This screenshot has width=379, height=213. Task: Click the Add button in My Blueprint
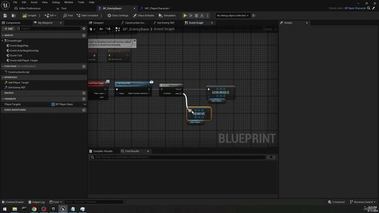tap(8, 28)
